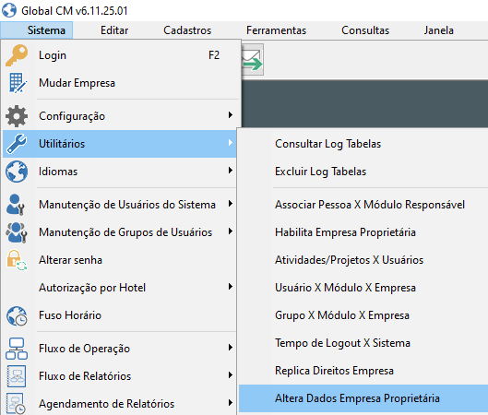Click the Agendamento de Relatórios clock icon
Viewport: 488px width, 415px height.
(16, 404)
